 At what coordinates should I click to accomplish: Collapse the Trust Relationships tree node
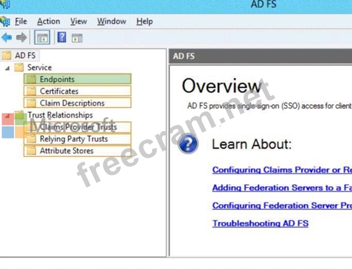click(x=7, y=115)
